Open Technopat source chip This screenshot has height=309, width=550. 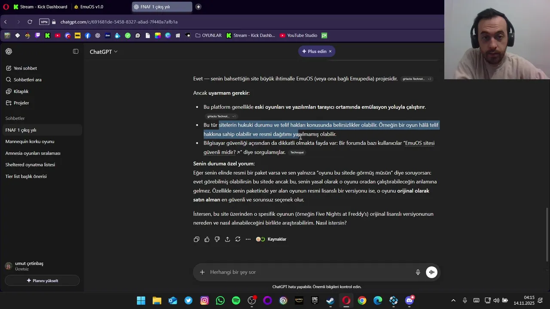(297, 152)
